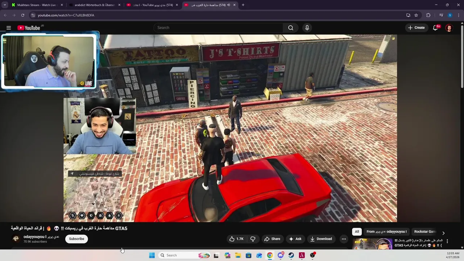
Task: Select the From odayyouyou filter chip
Action: [x=386, y=232]
